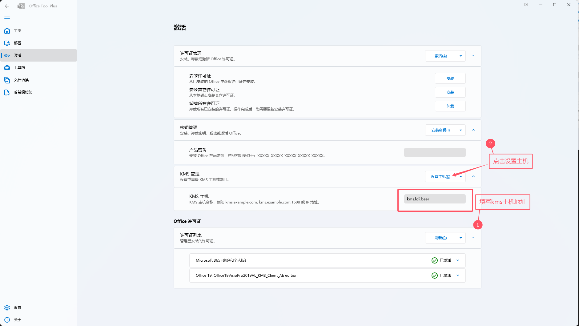Go to the 部署 page
This screenshot has height=326, width=579.
pos(39,43)
